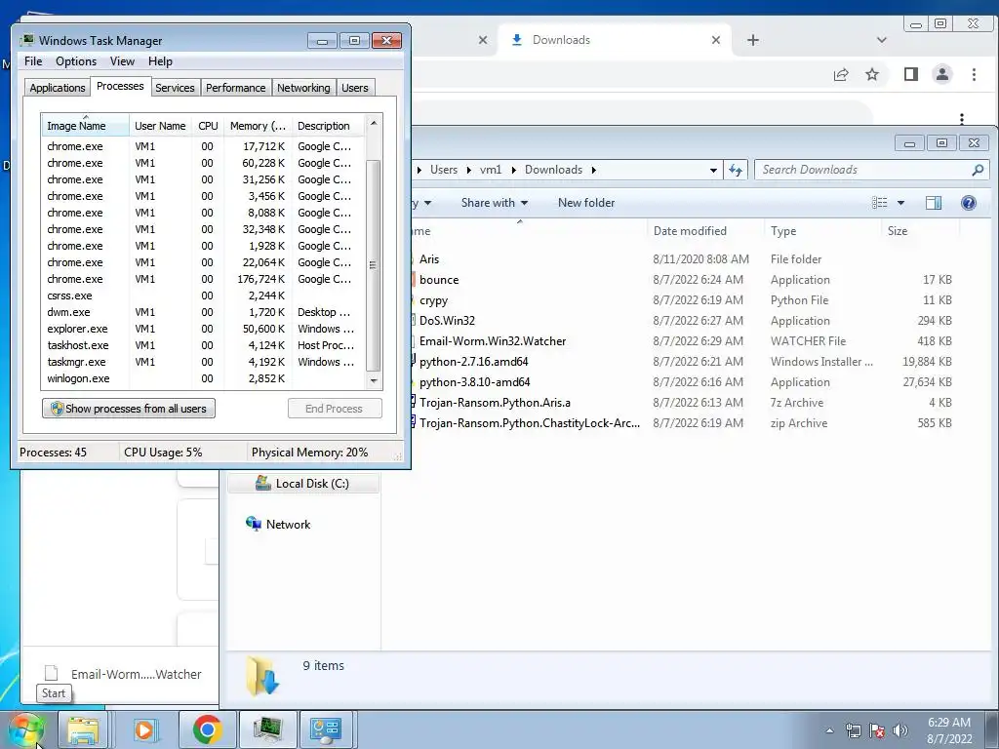Open the Downloads page three-dot menu
The width and height of the screenshot is (999, 749).
[x=961, y=118]
